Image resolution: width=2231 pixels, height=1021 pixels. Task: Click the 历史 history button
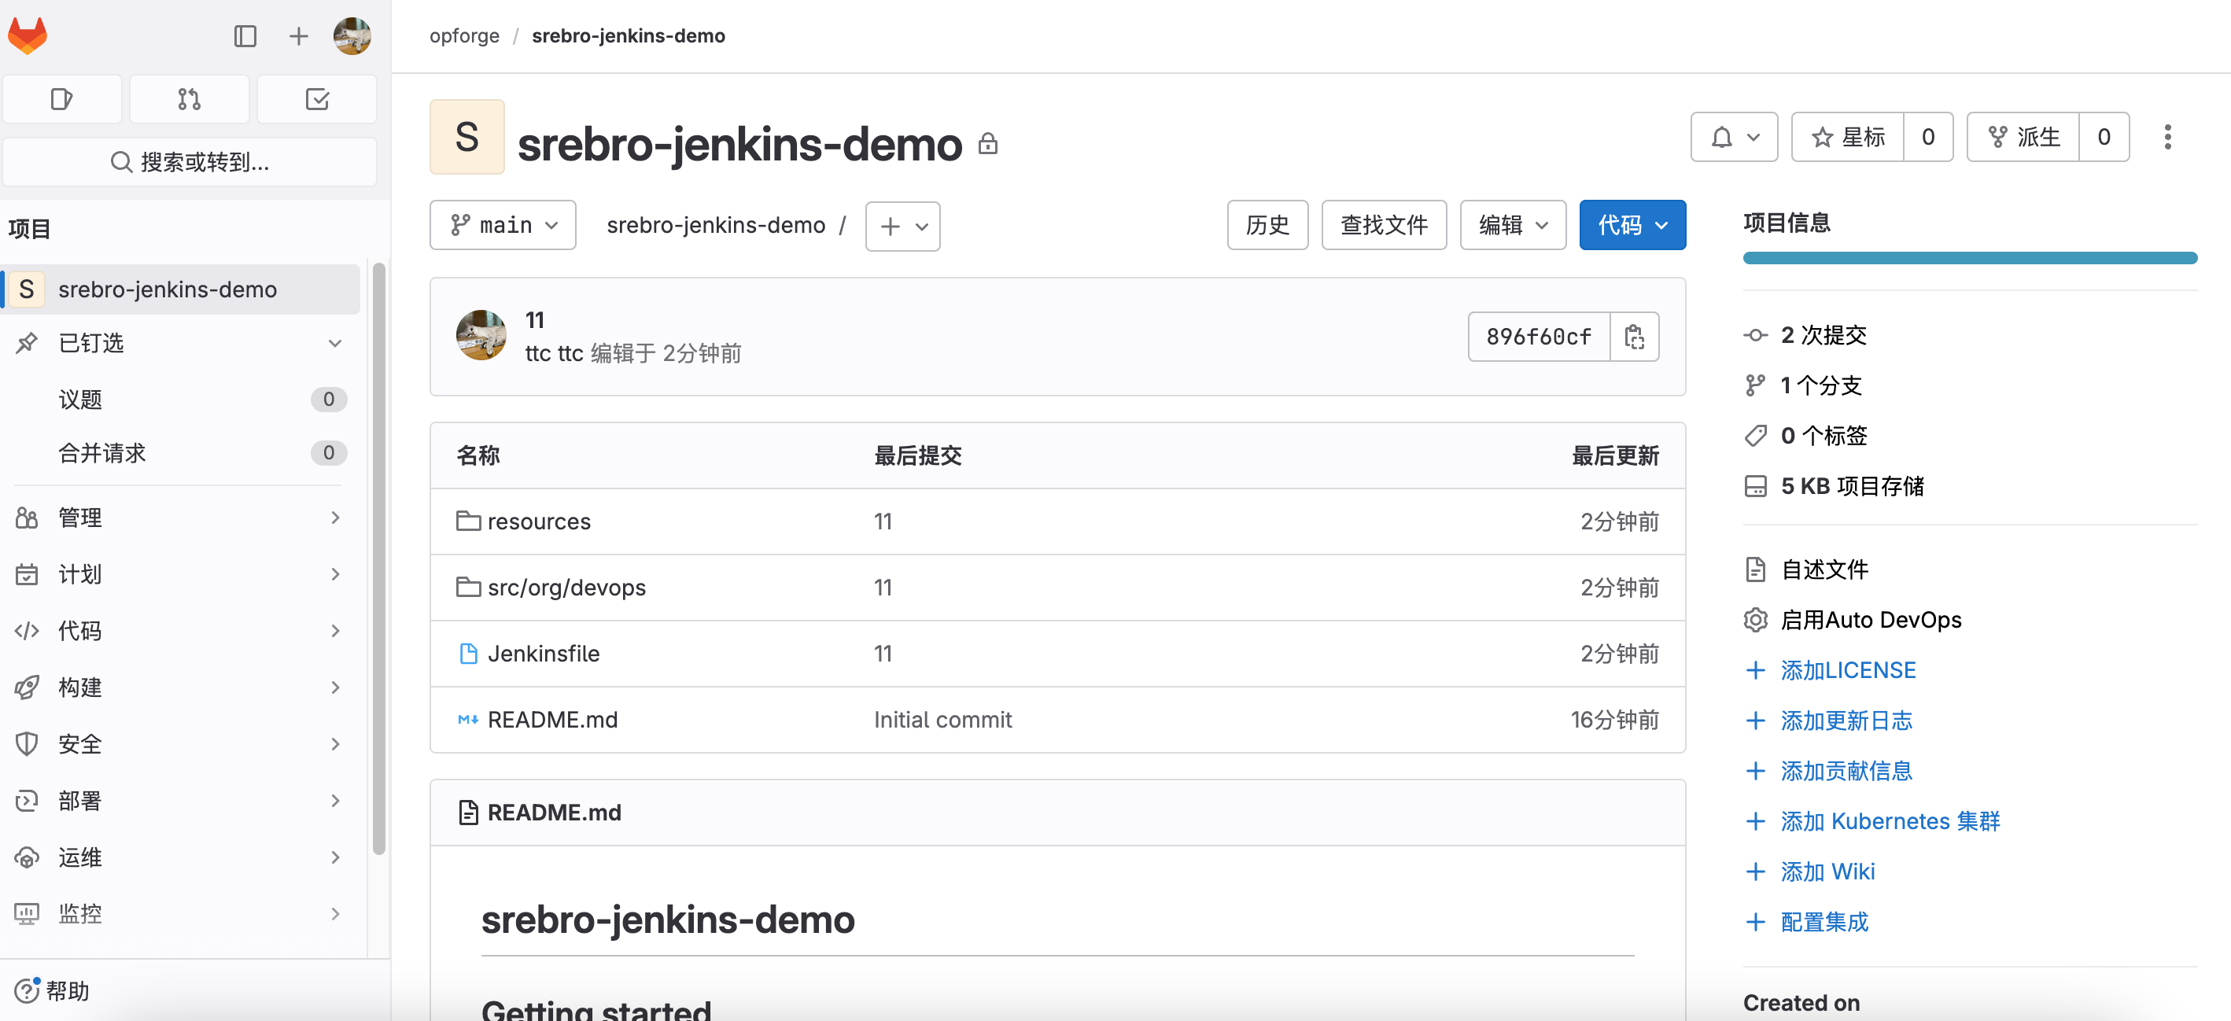click(1267, 226)
